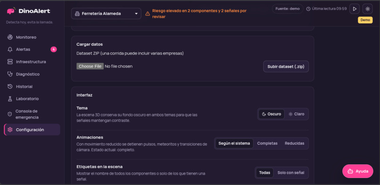Click the yellow Demo badge
Screen dimensions: 380x185
click(x=365, y=20)
